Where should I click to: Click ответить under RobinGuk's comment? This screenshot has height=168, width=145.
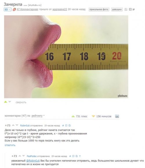click(10, 145)
